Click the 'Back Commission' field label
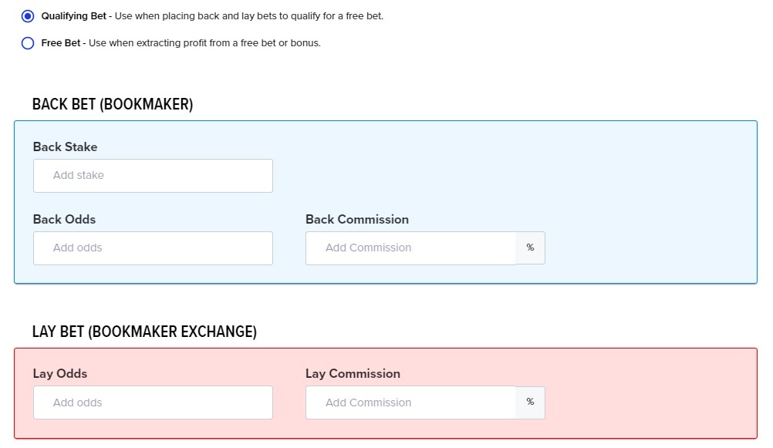Viewport: 773px width, 448px height. click(357, 219)
